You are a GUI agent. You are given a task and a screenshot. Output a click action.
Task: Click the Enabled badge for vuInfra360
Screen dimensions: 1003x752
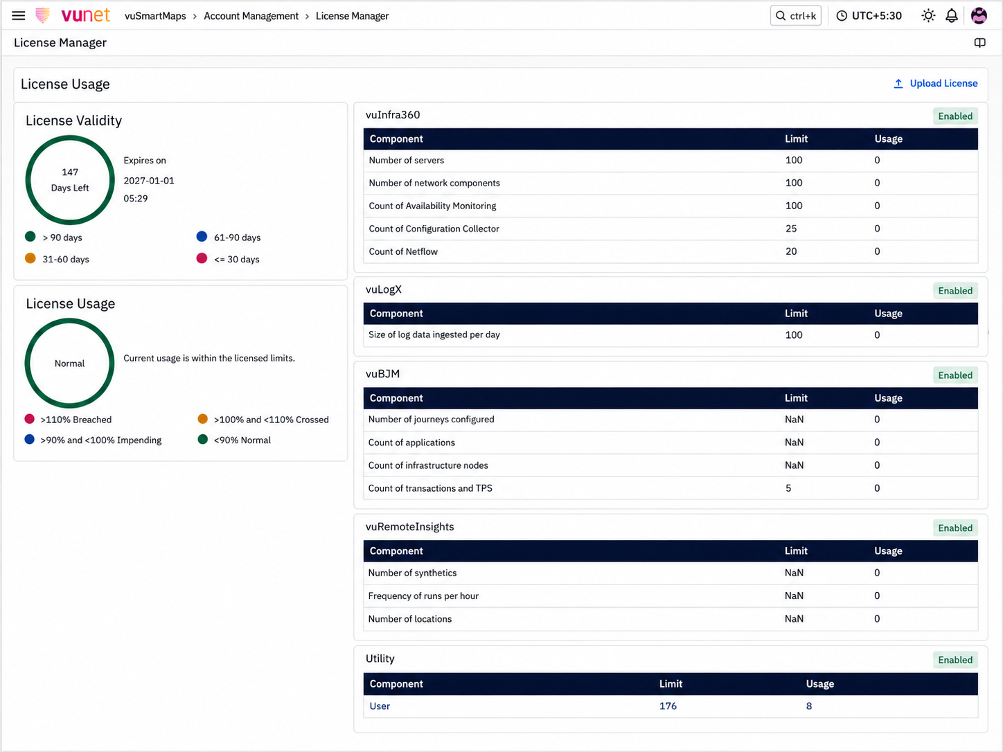click(955, 116)
